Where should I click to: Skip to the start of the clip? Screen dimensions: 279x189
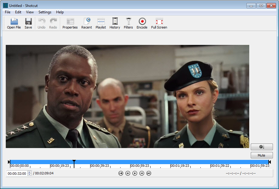pos(121,173)
